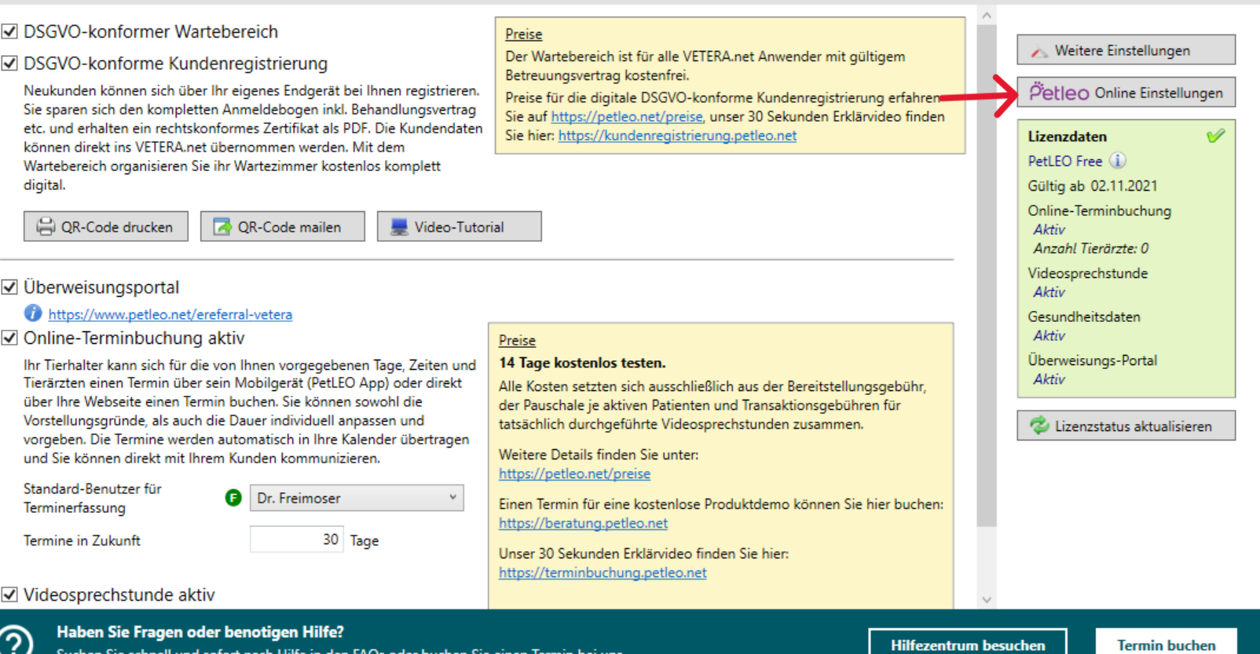
Task: Click the info icon beside the ereferral link
Action: pos(33,312)
